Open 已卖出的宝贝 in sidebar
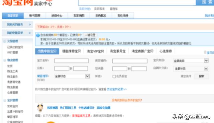This screenshot has width=214, height=123. coord(15,47)
